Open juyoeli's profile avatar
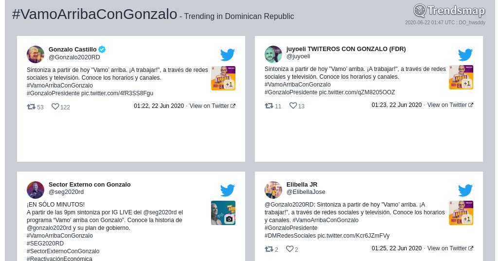Viewport: 500px width, 261px height. click(273, 54)
